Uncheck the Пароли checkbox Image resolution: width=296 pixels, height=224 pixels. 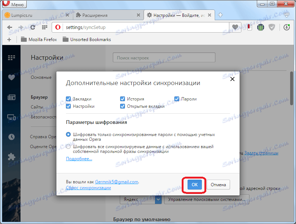tap(177, 99)
